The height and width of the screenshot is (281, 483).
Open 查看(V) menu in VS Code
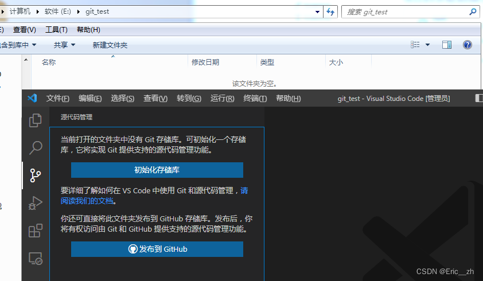155,98
